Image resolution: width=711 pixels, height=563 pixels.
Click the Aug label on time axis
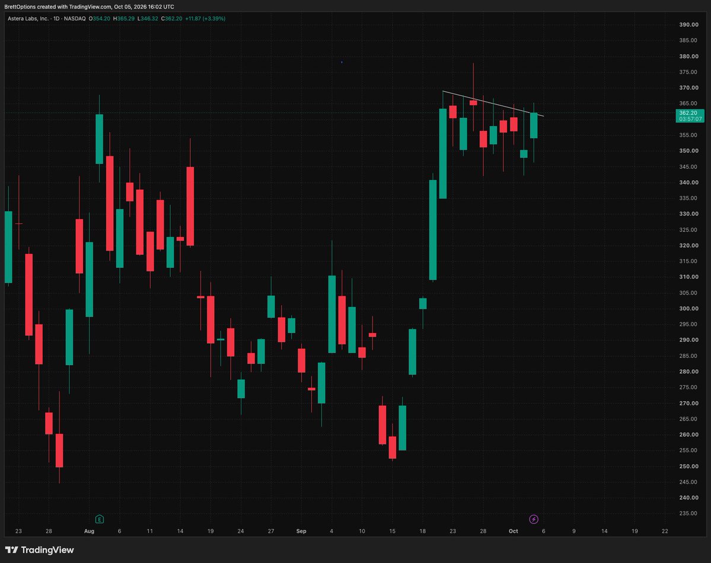(x=90, y=531)
